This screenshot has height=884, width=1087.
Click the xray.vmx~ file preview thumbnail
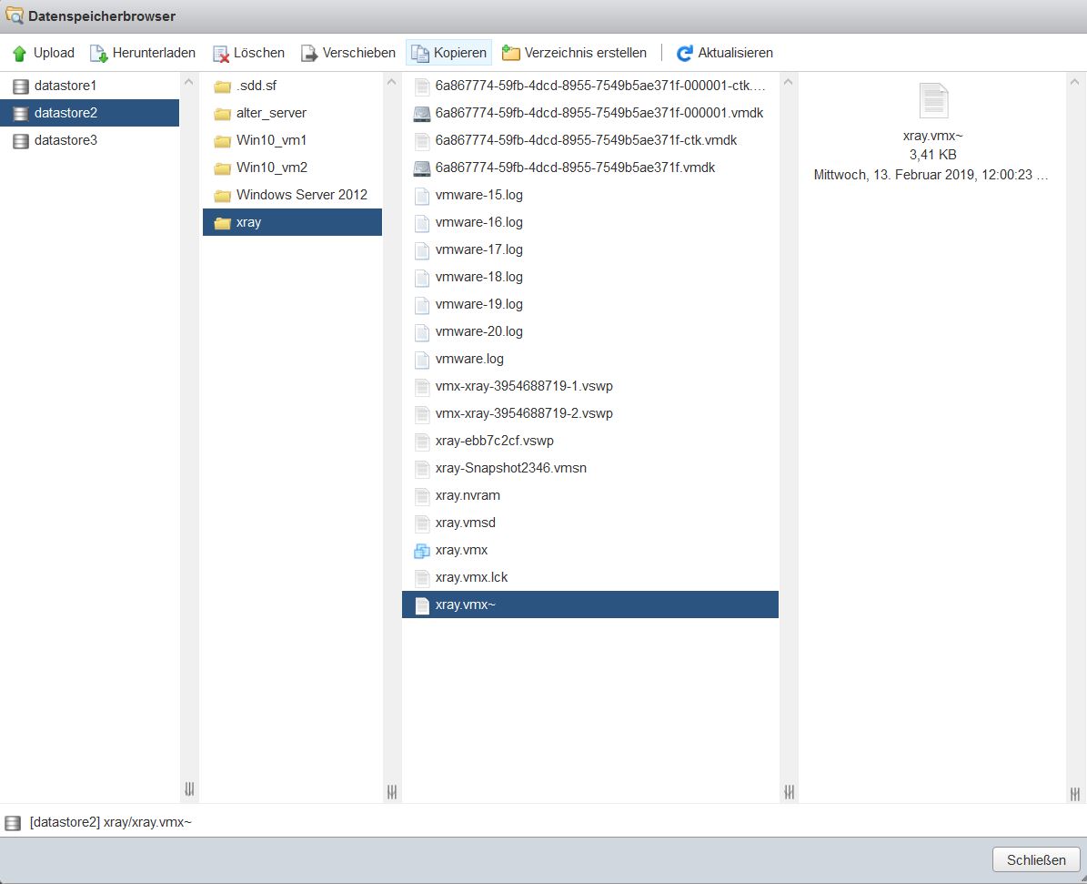click(x=933, y=100)
